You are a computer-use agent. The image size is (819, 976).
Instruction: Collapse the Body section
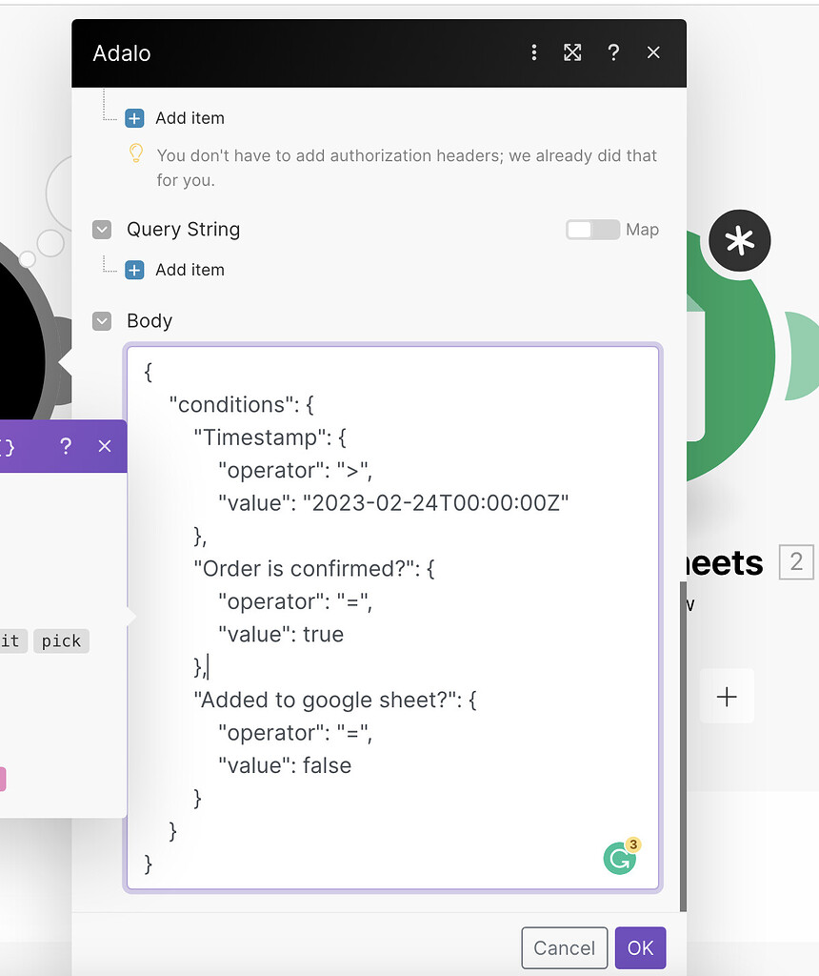coord(102,321)
